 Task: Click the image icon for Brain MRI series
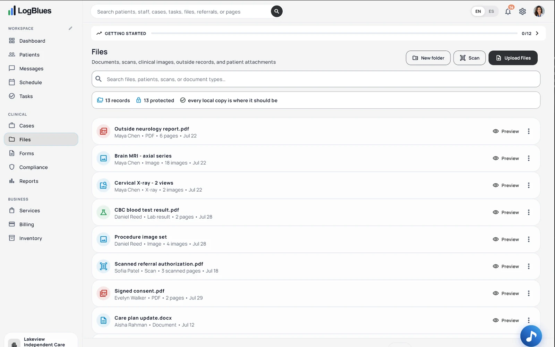pos(103,158)
